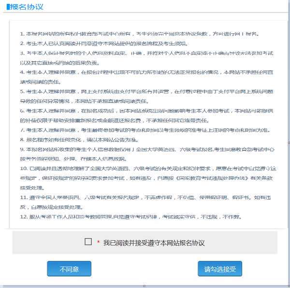Click the 我已阅读并接受遵守本网站报名协议 label
Viewport: 290px width, 288px height.
(x=154, y=243)
